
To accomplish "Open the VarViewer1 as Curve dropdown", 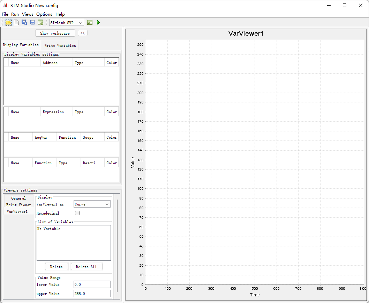I will (x=92, y=204).
